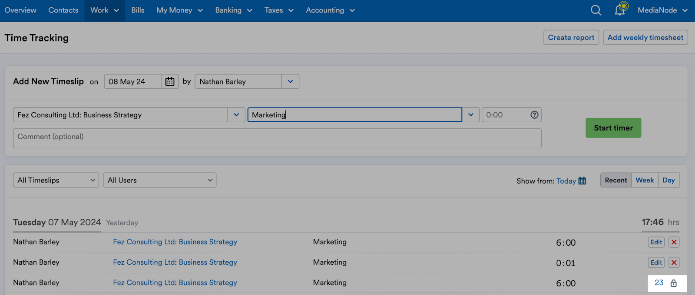
Task: Click the 17:46 hrs daily total
Action: pyautogui.click(x=660, y=222)
